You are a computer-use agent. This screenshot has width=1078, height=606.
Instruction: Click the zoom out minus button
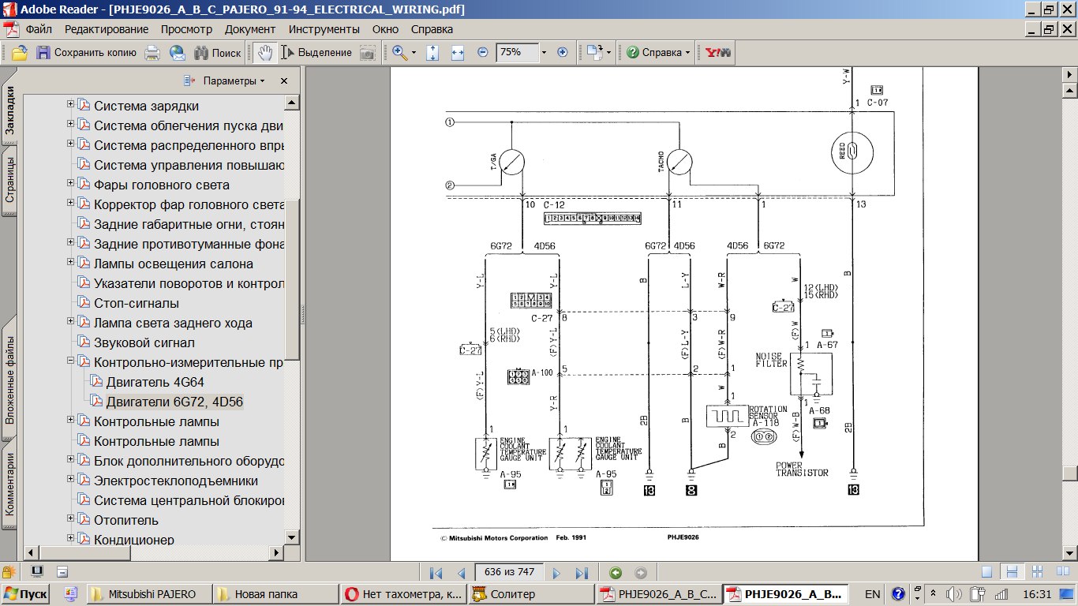click(x=483, y=53)
